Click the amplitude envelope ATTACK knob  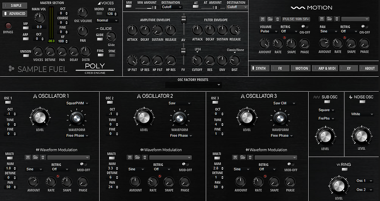pos(132,31)
